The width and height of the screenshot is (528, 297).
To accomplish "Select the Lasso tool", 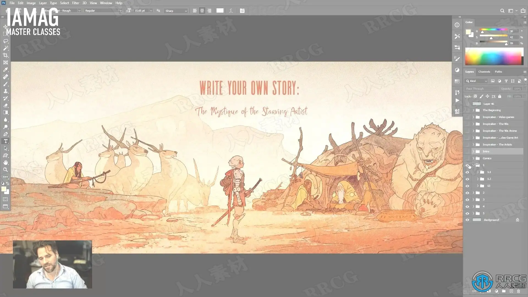I will pos(5,41).
